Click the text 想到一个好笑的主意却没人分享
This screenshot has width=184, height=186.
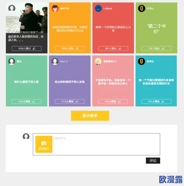(113, 29)
